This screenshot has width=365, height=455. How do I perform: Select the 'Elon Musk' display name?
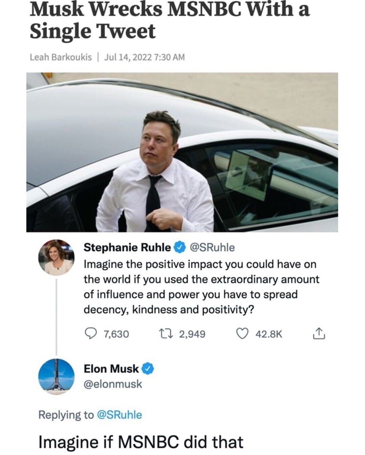click(x=111, y=369)
